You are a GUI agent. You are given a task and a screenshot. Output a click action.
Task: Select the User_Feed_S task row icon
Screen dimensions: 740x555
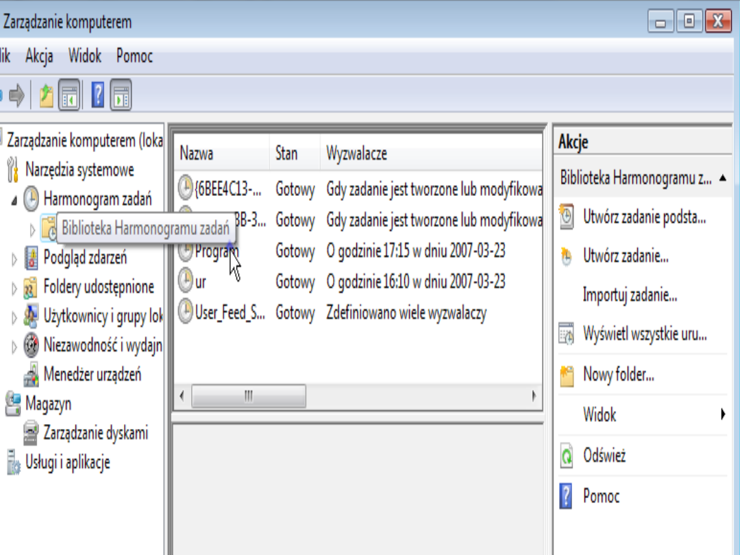click(x=185, y=312)
